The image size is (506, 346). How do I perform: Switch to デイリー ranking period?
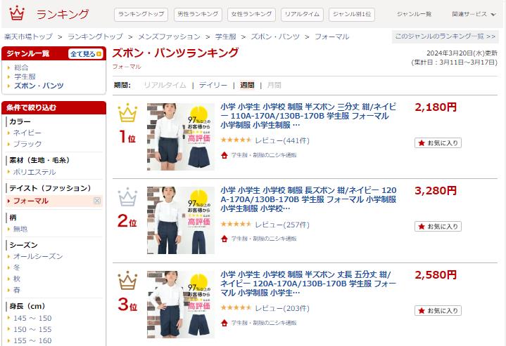pyautogui.click(x=213, y=86)
